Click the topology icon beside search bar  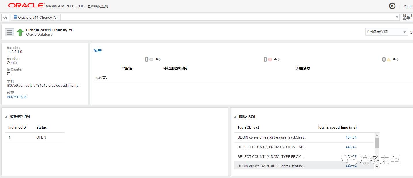5,17
